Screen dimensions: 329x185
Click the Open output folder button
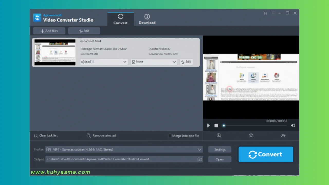click(x=220, y=159)
